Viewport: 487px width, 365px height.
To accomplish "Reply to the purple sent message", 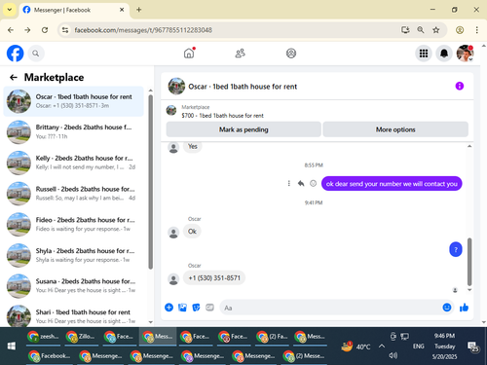I will pos(301,184).
